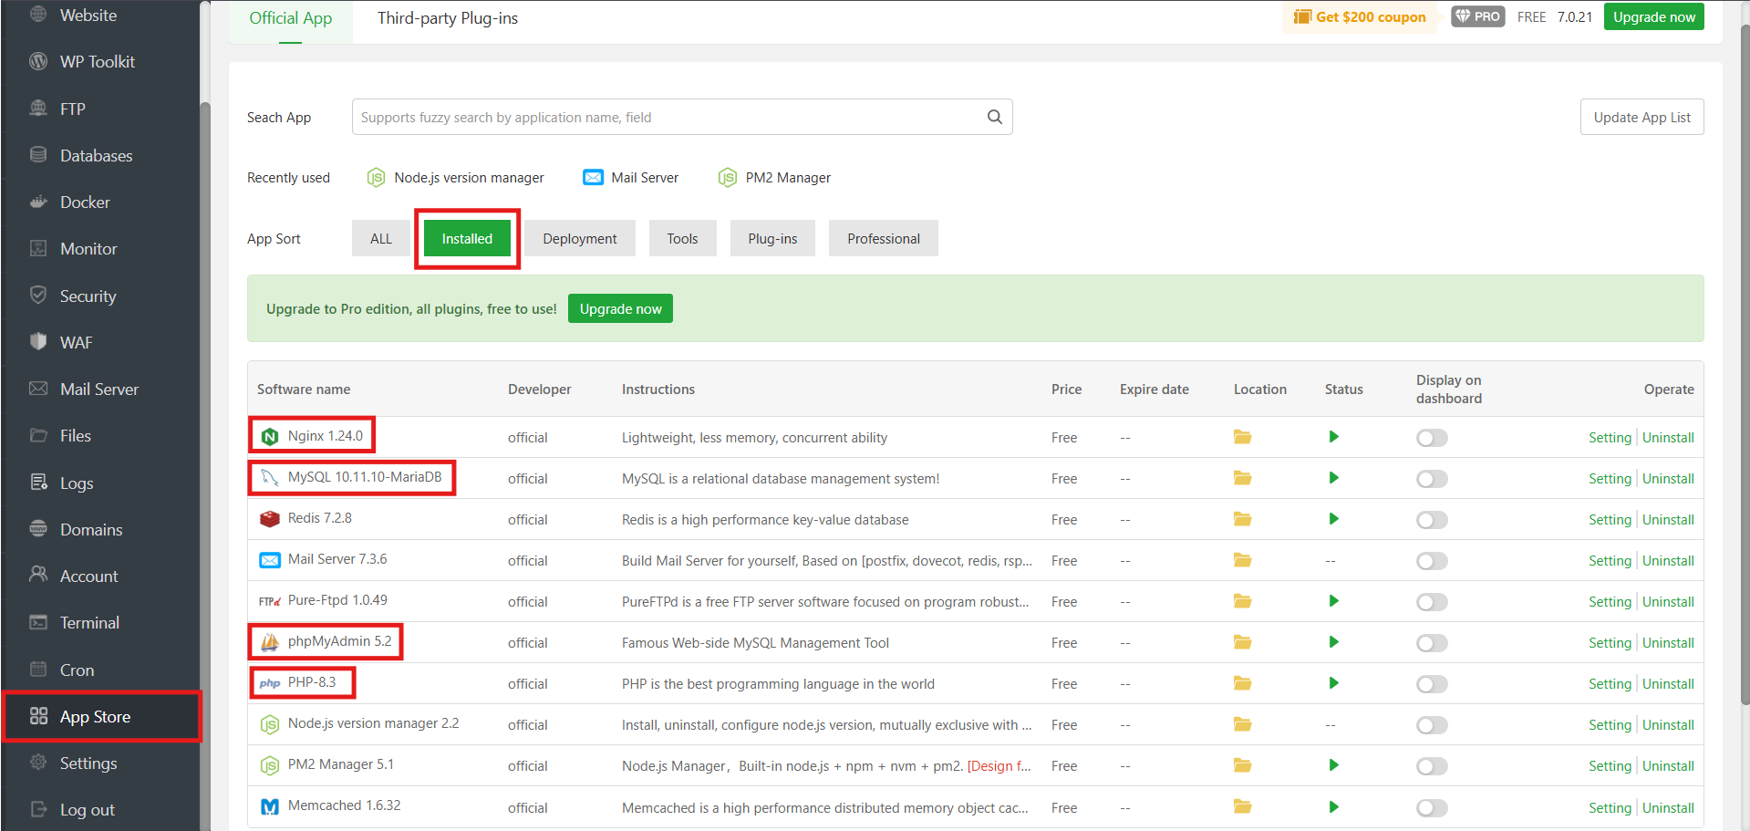Toggle dashboard display for PHP-8.3
The width and height of the screenshot is (1750, 831).
point(1431,683)
